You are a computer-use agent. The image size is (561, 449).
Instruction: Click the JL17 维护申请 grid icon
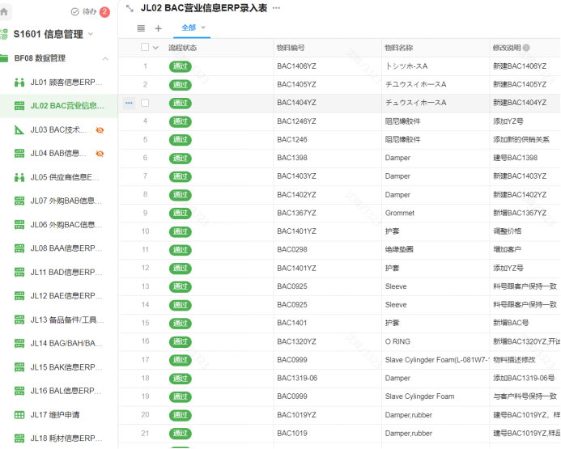[19, 415]
